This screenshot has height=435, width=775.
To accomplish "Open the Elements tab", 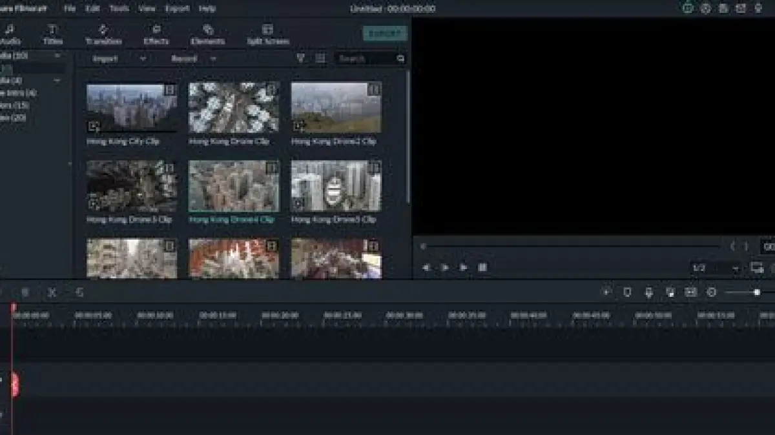I will click(x=207, y=34).
